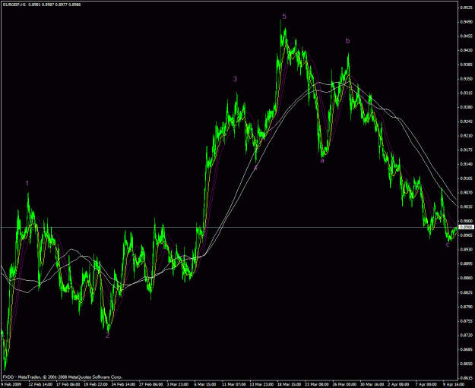The image size is (475, 388).
Task: Click the '0.9385' price axis label
Action: [467, 65]
